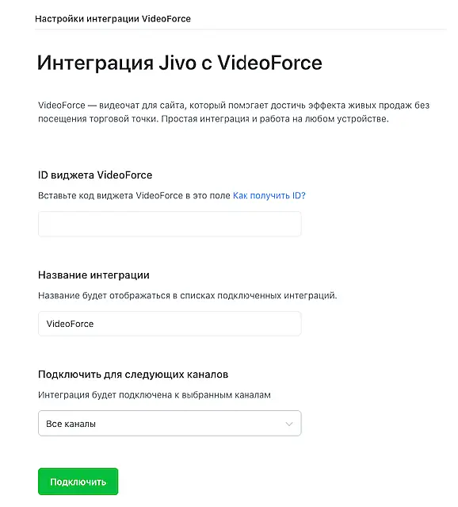The image size is (458, 507).
Task: Click into the integration name field containing VideoForce
Action: pos(170,324)
